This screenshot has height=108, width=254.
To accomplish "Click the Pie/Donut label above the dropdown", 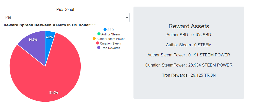I will (65, 9).
